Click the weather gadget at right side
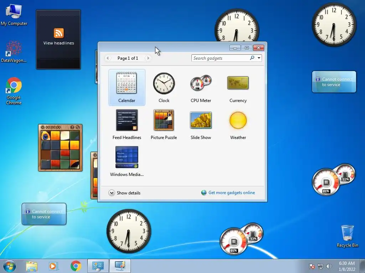 pos(334,82)
